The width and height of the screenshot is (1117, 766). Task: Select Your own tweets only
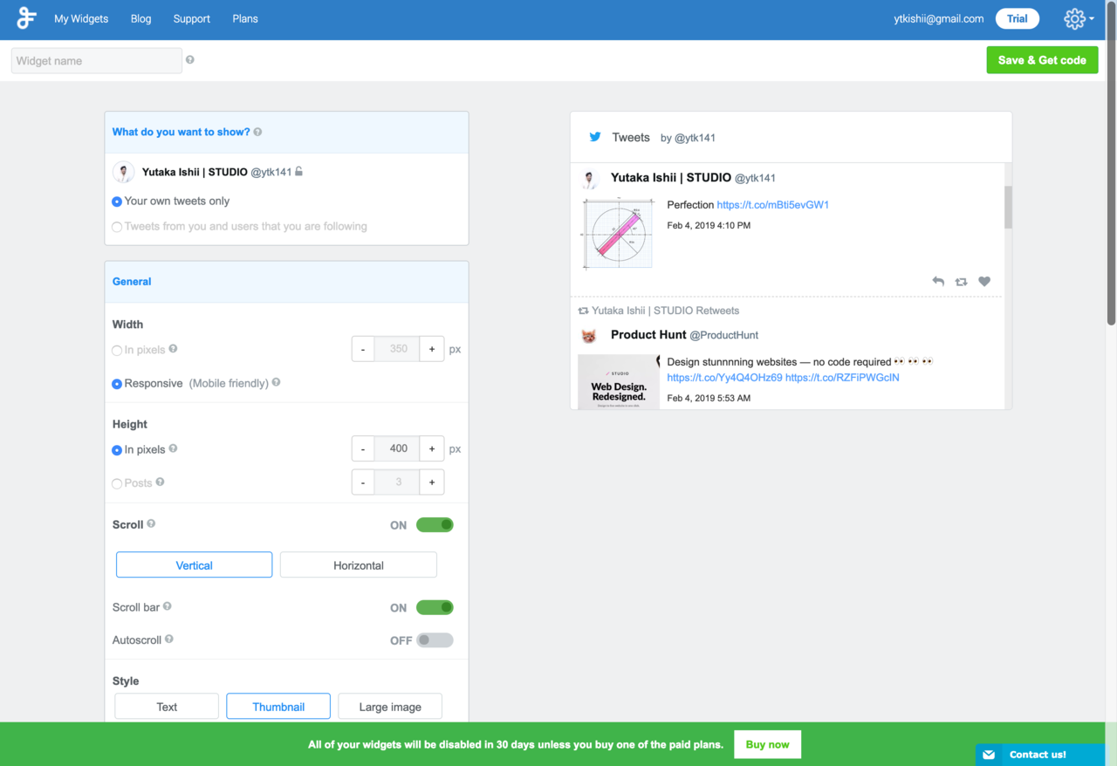[117, 202]
